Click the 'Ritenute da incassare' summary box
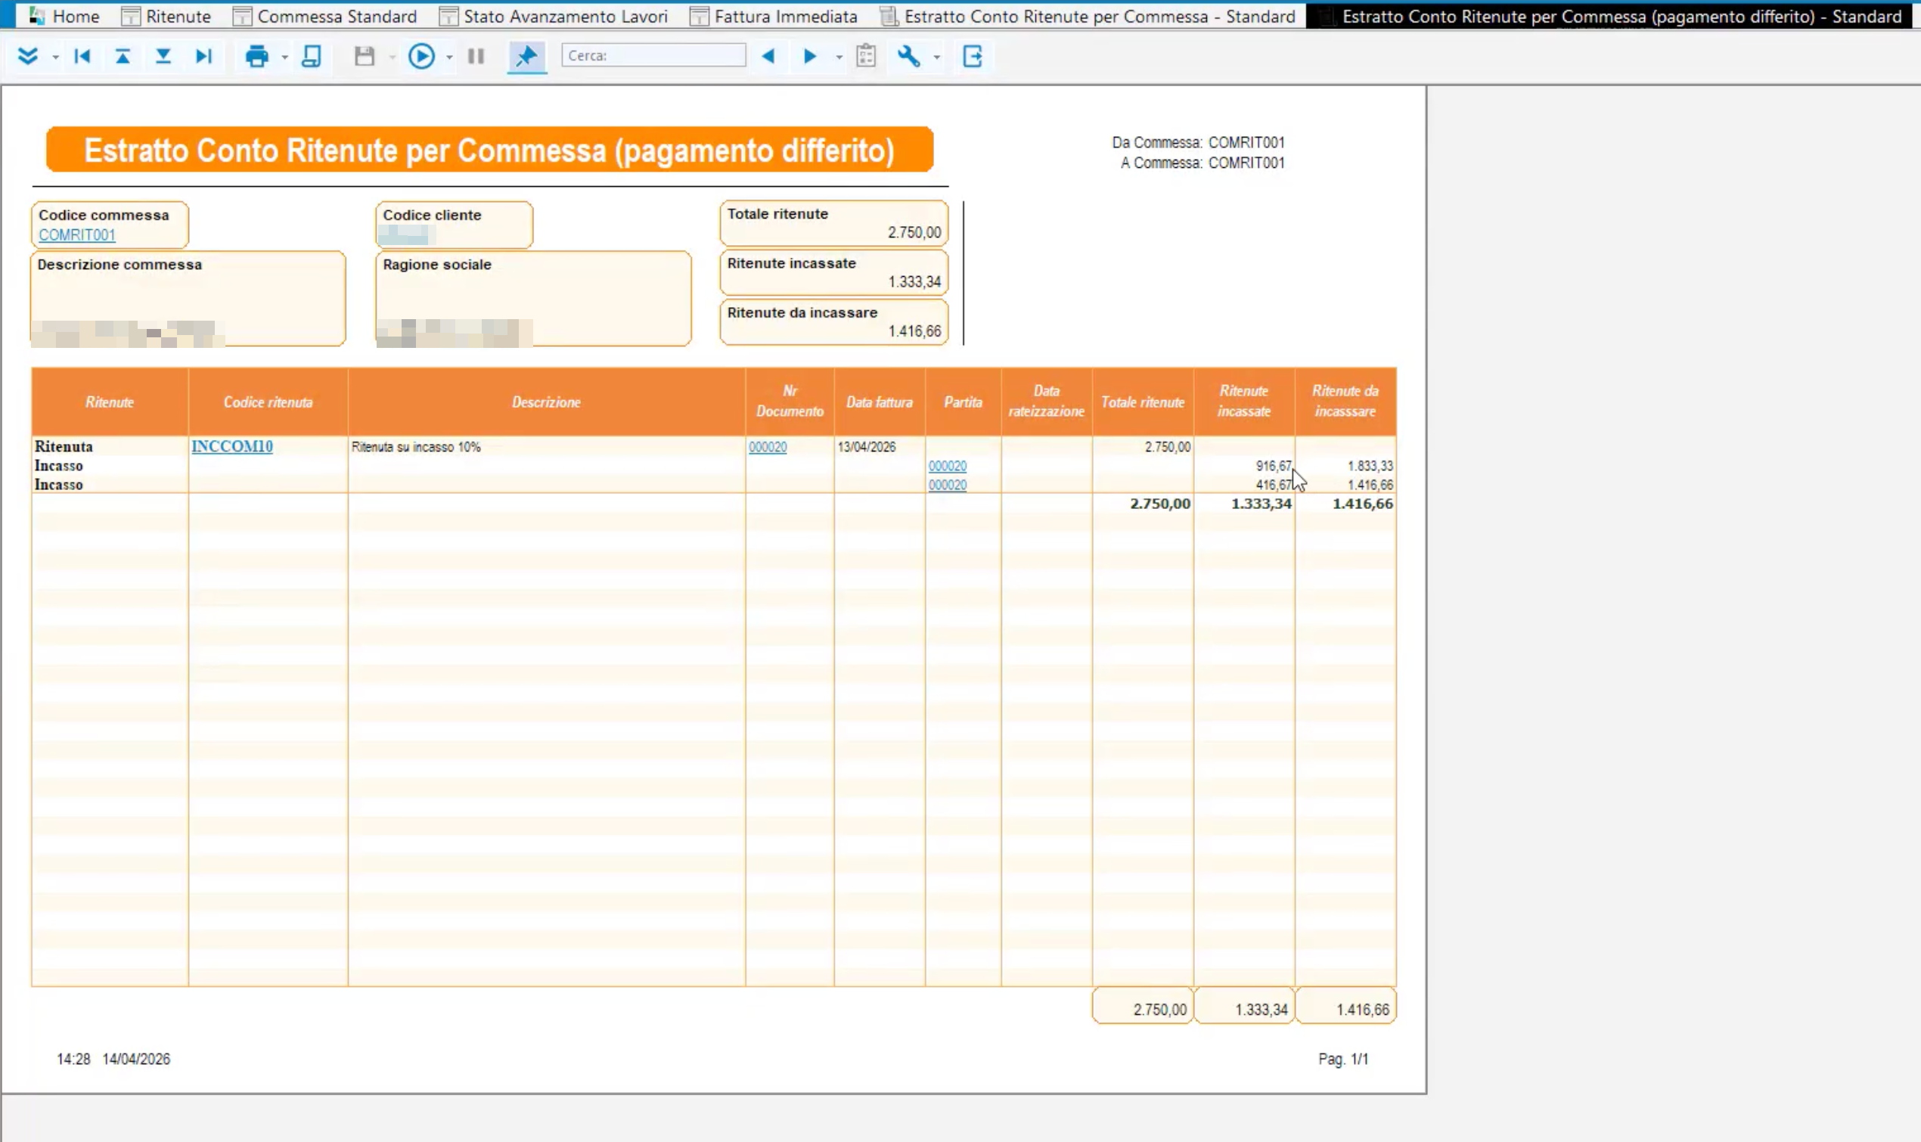The width and height of the screenshot is (1921, 1142). (x=834, y=321)
